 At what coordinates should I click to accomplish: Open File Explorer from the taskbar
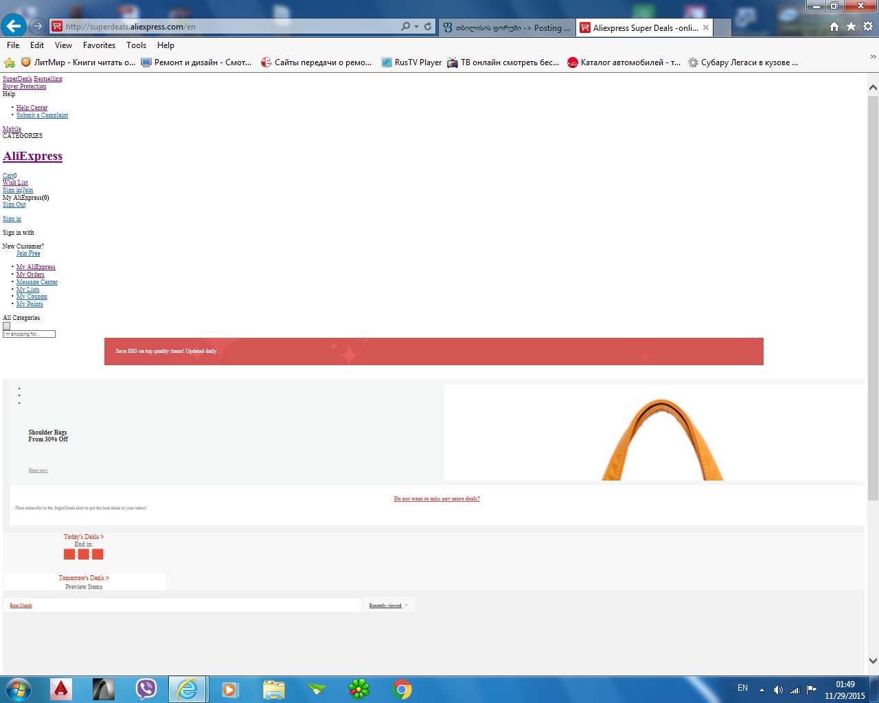[x=273, y=690]
